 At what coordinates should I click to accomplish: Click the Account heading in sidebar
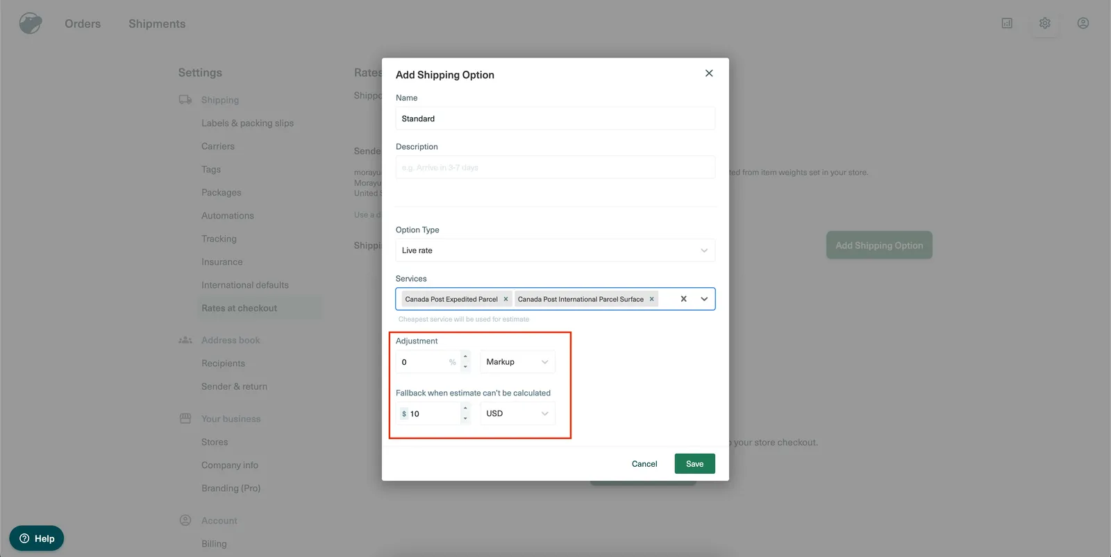pyautogui.click(x=219, y=520)
